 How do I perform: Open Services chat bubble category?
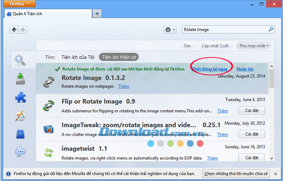[20, 152]
